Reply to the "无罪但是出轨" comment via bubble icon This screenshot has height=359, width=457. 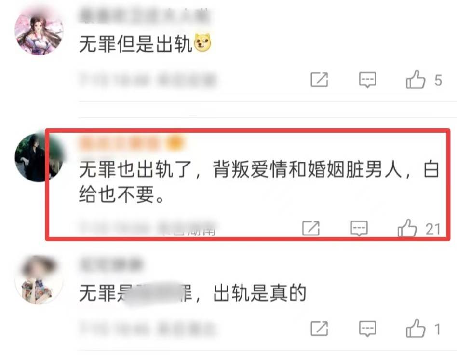tap(367, 80)
